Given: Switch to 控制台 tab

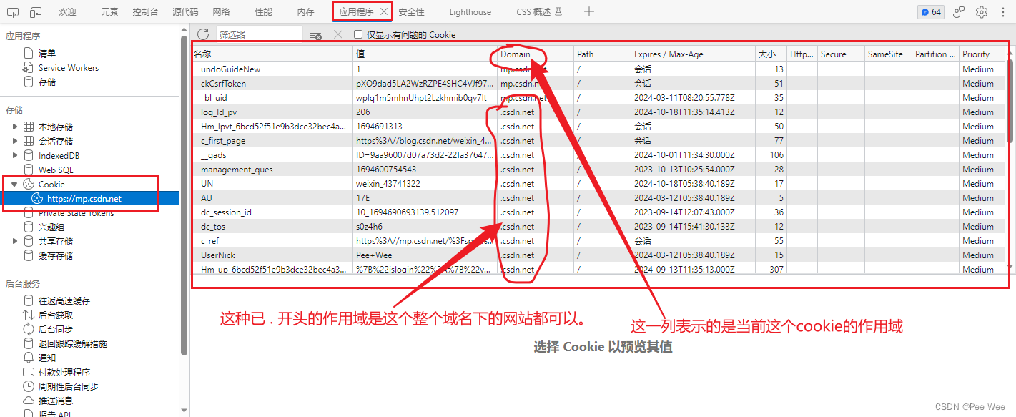Looking at the screenshot, I should [x=146, y=12].
